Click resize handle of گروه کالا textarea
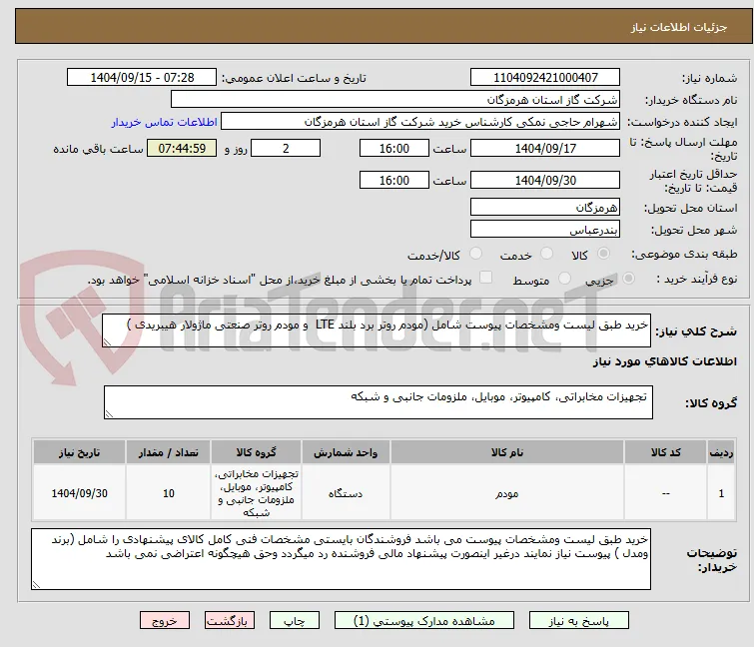 click(109, 414)
